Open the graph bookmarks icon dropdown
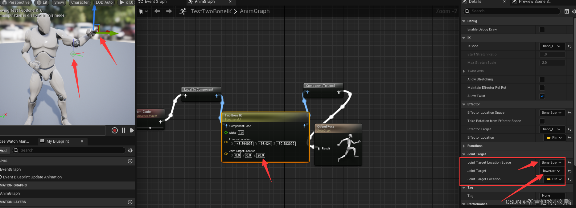Image resolution: width=576 pixels, height=208 pixels. (143, 11)
